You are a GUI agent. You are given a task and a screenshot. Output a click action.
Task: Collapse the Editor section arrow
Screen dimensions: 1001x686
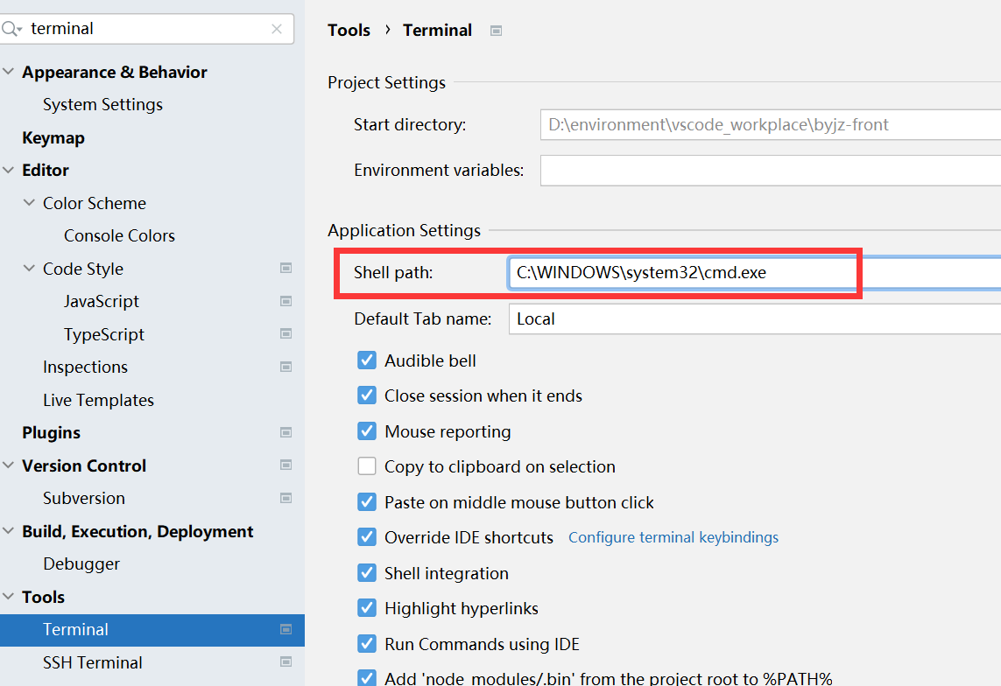pyautogui.click(x=8, y=170)
